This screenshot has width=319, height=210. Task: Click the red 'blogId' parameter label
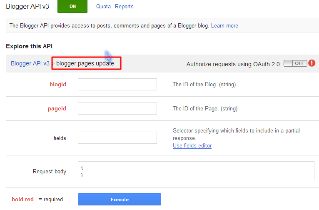pyautogui.click(x=58, y=85)
